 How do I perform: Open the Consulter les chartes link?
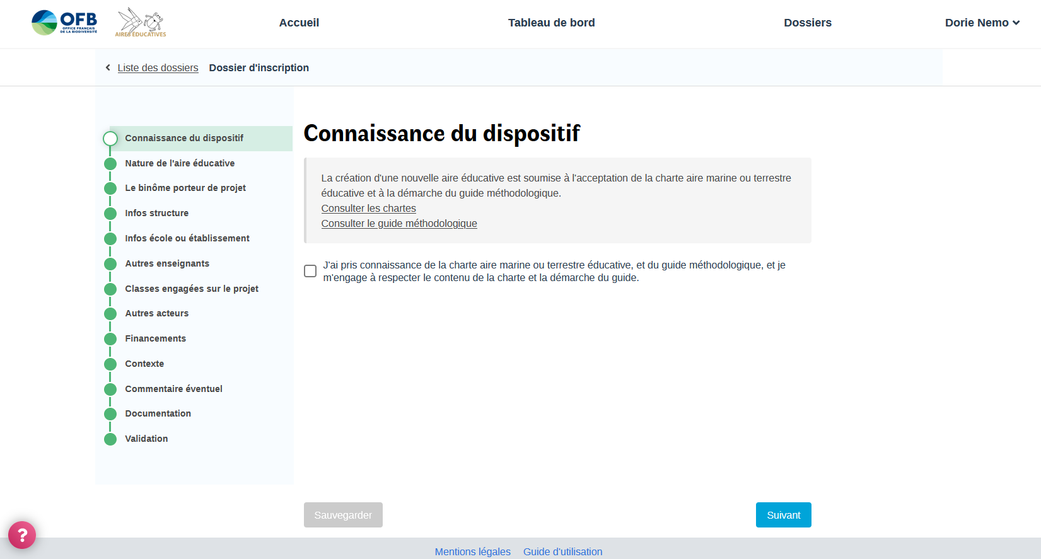pyautogui.click(x=368, y=209)
